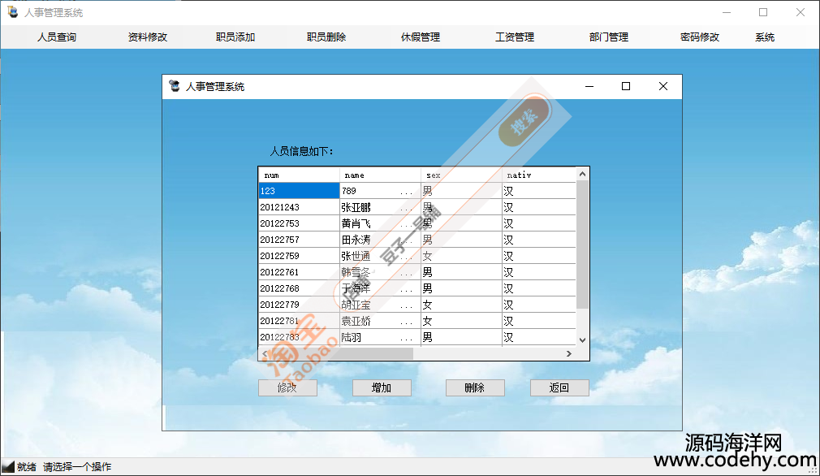Open the 资料修改 menu
This screenshot has height=476, width=820.
click(x=148, y=37)
